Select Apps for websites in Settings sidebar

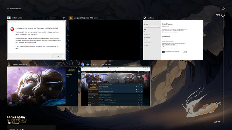[x=149, y=40]
